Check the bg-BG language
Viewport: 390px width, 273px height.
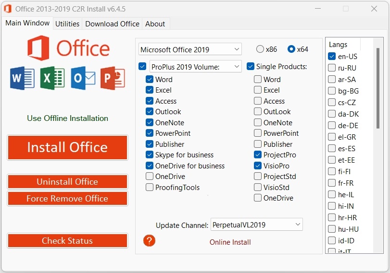point(332,91)
